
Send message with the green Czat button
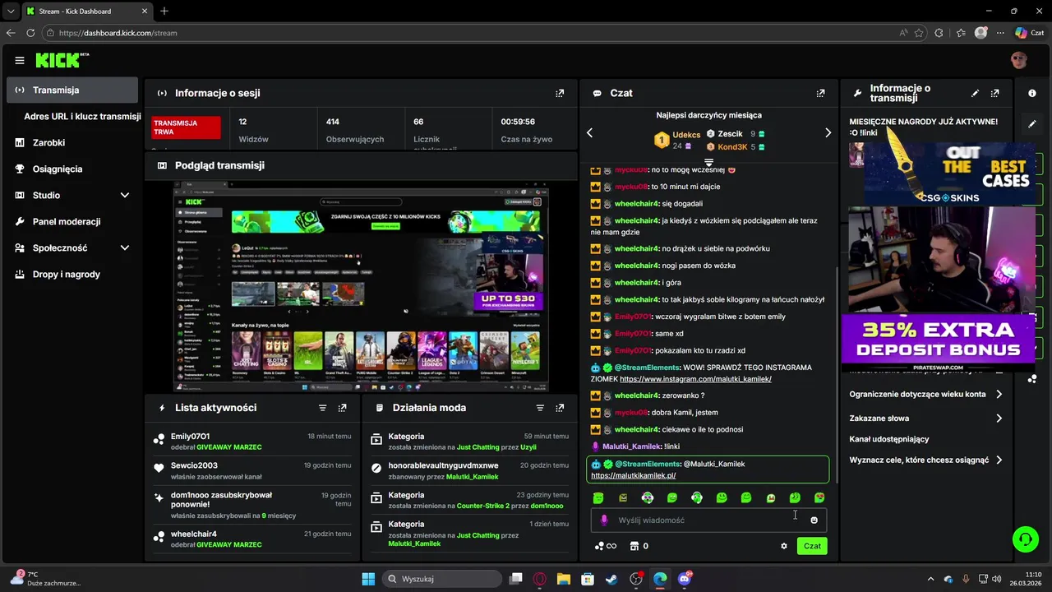(x=812, y=546)
